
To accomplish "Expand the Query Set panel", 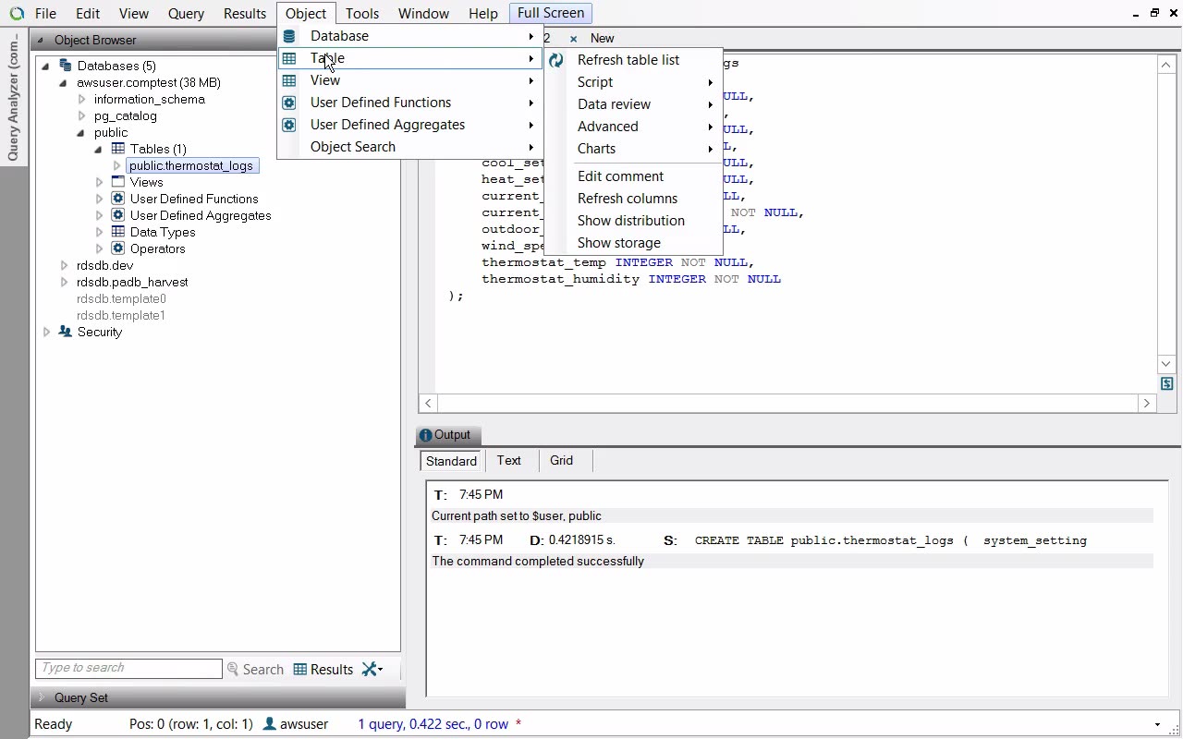I will 41,697.
